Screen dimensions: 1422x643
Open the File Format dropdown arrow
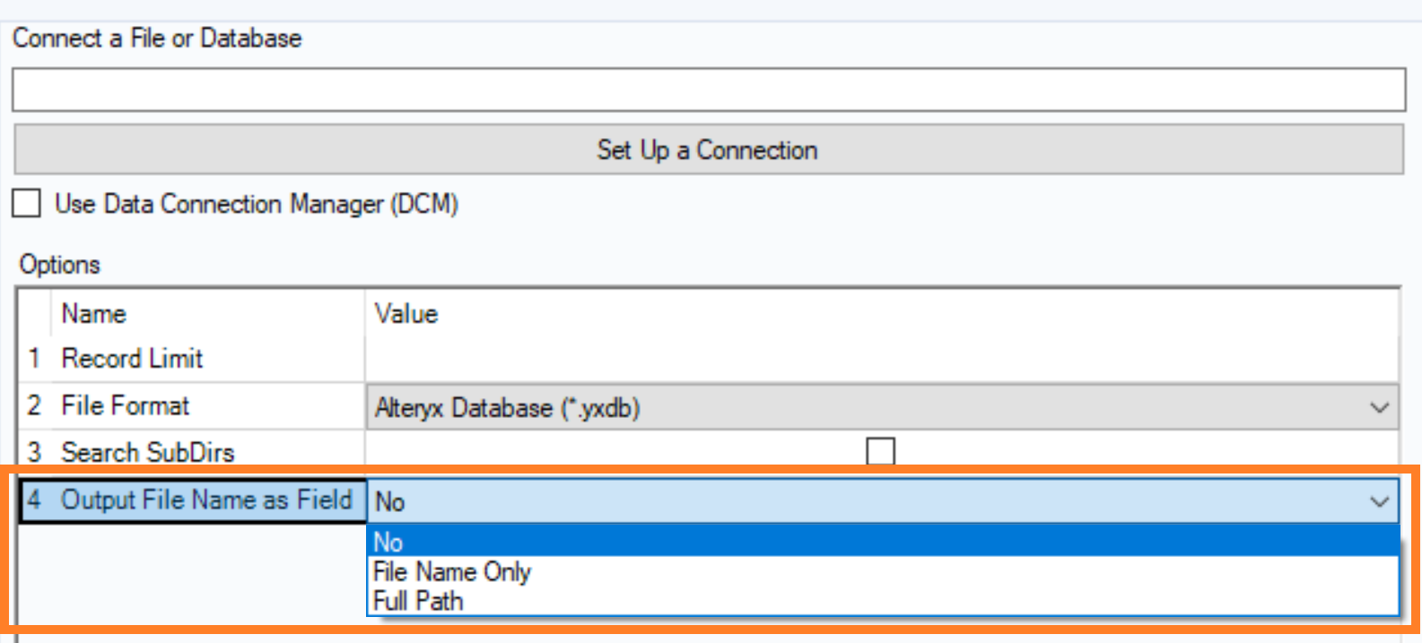pyautogui.click(x=1379, y=408)
